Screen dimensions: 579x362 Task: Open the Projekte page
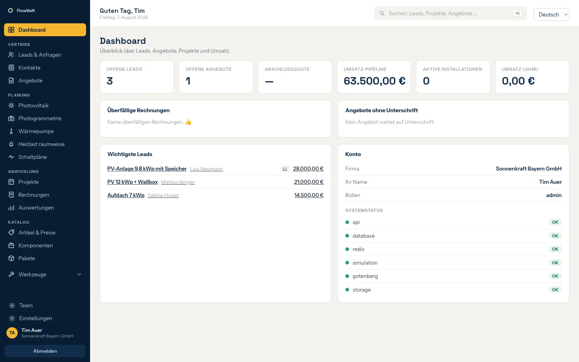pos(45,182)
